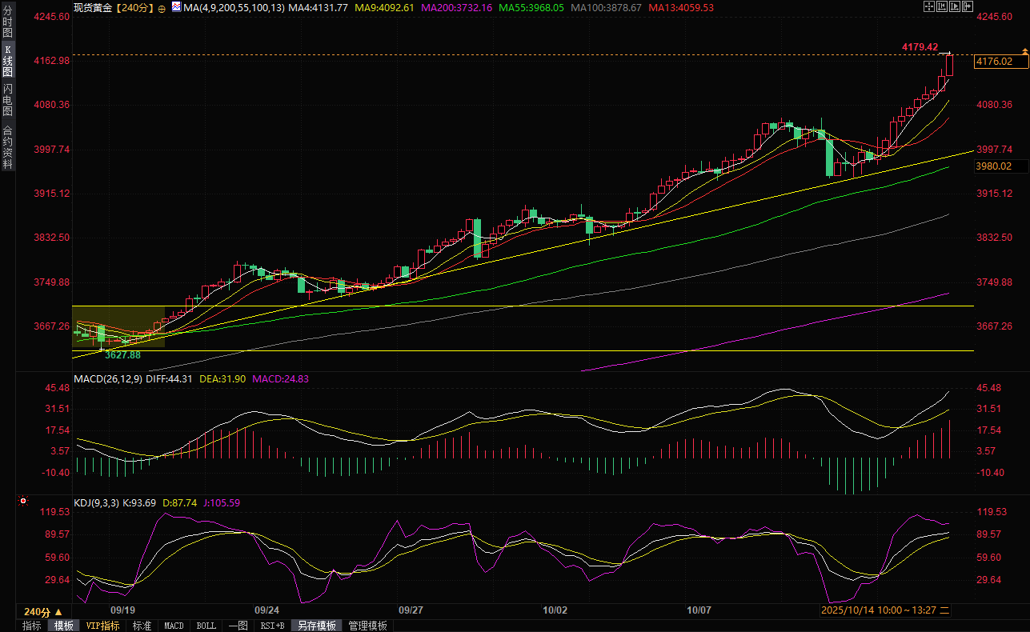Click the 4176.02 current price label
The width and height of the screenshot is (1030, 632).
(x=995, y=62)
